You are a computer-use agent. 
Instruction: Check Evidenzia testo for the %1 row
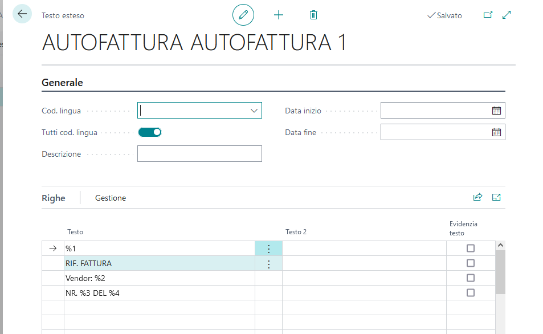tap(471, 249)
